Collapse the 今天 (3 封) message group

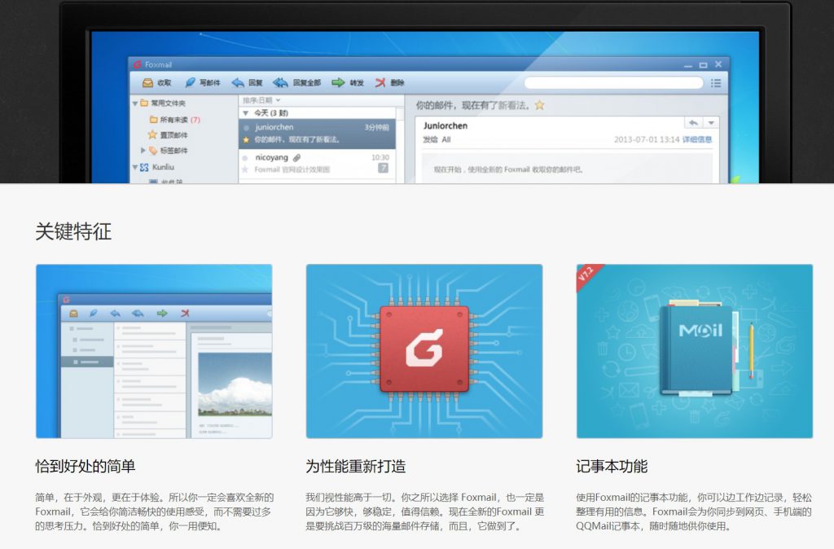coord(245,113)
